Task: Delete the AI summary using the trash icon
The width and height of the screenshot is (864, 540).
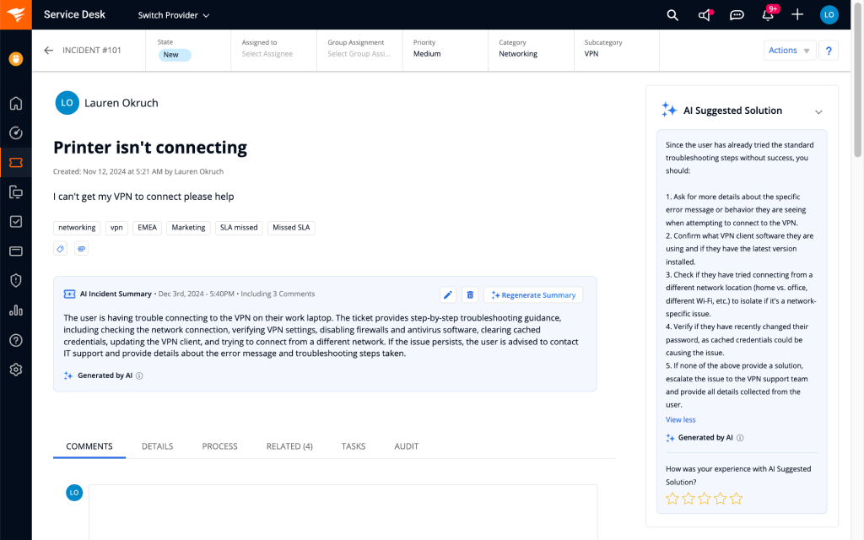Action: pos(470,294)
